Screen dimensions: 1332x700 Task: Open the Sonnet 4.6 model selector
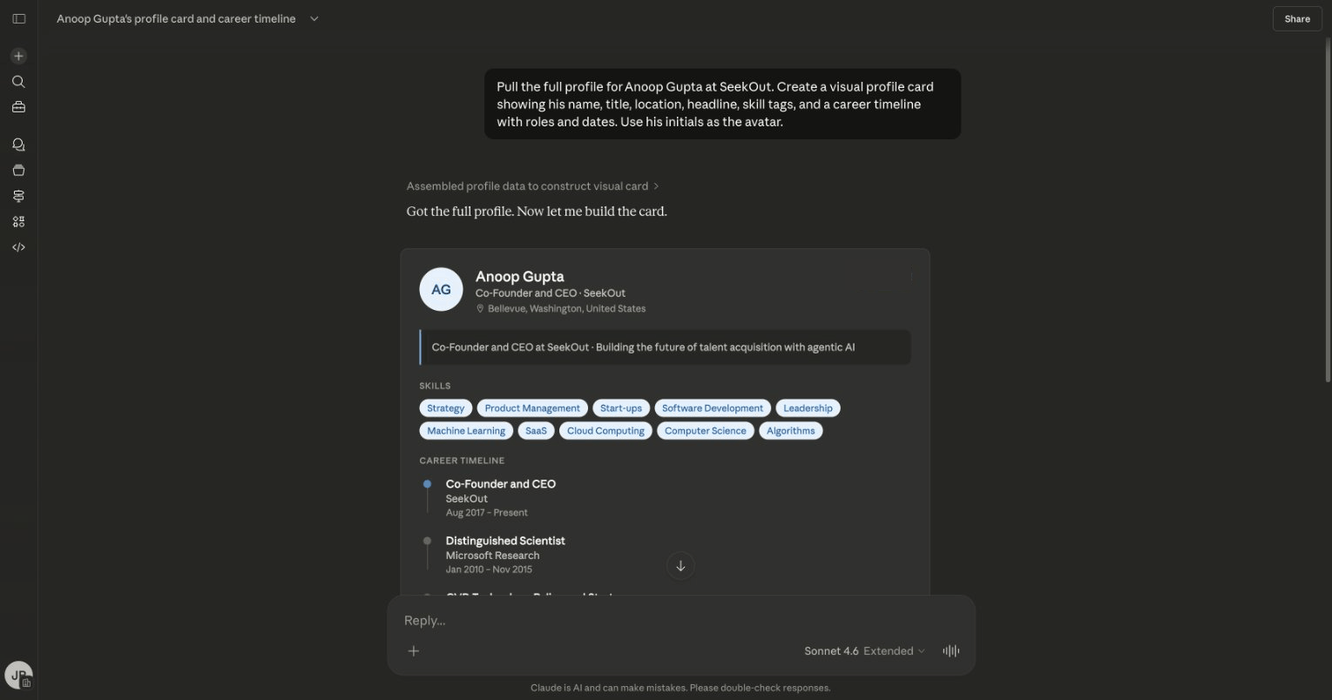pos(831,650)
